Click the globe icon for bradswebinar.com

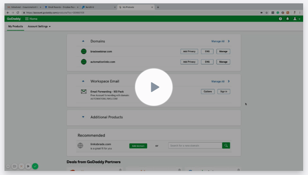pyautogui.click(x=84, y=51)
